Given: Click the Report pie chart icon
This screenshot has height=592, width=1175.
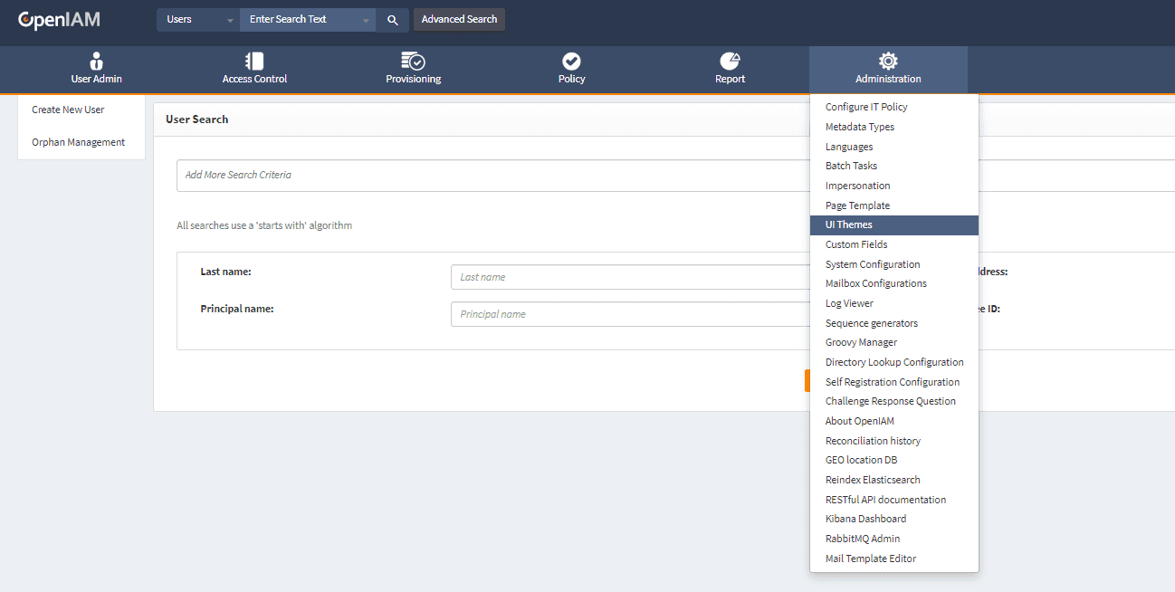Looking at the screenshot, I should pos(730,61).
